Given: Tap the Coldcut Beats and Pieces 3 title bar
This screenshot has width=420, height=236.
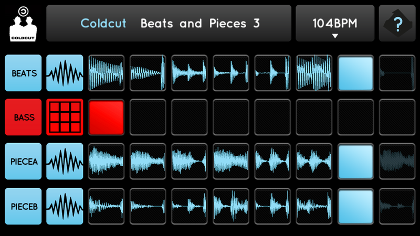Looking at the screenshot, I should tap(169, 23).
